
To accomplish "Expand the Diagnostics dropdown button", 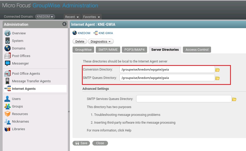I will point(101,41).
